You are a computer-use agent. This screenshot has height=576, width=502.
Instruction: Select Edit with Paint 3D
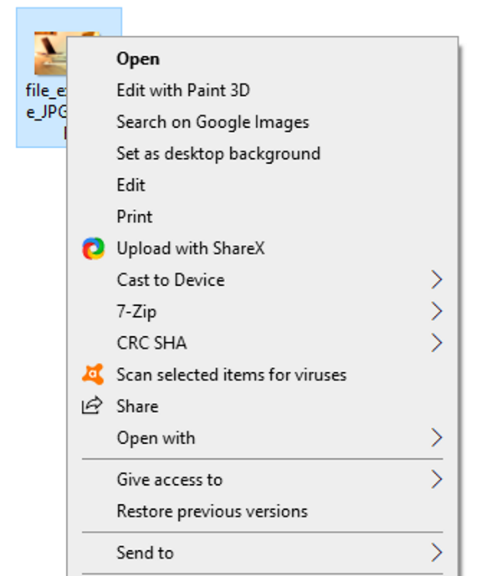pyautogui.click(x=183, y=90)
